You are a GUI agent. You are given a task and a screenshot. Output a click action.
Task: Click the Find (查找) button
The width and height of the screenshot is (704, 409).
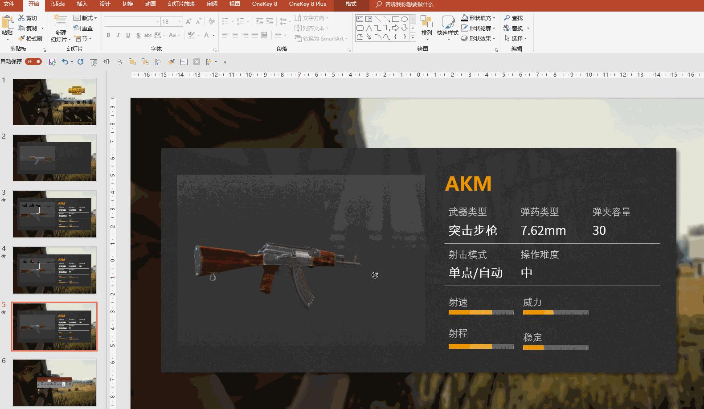click(x=514, y=18)
